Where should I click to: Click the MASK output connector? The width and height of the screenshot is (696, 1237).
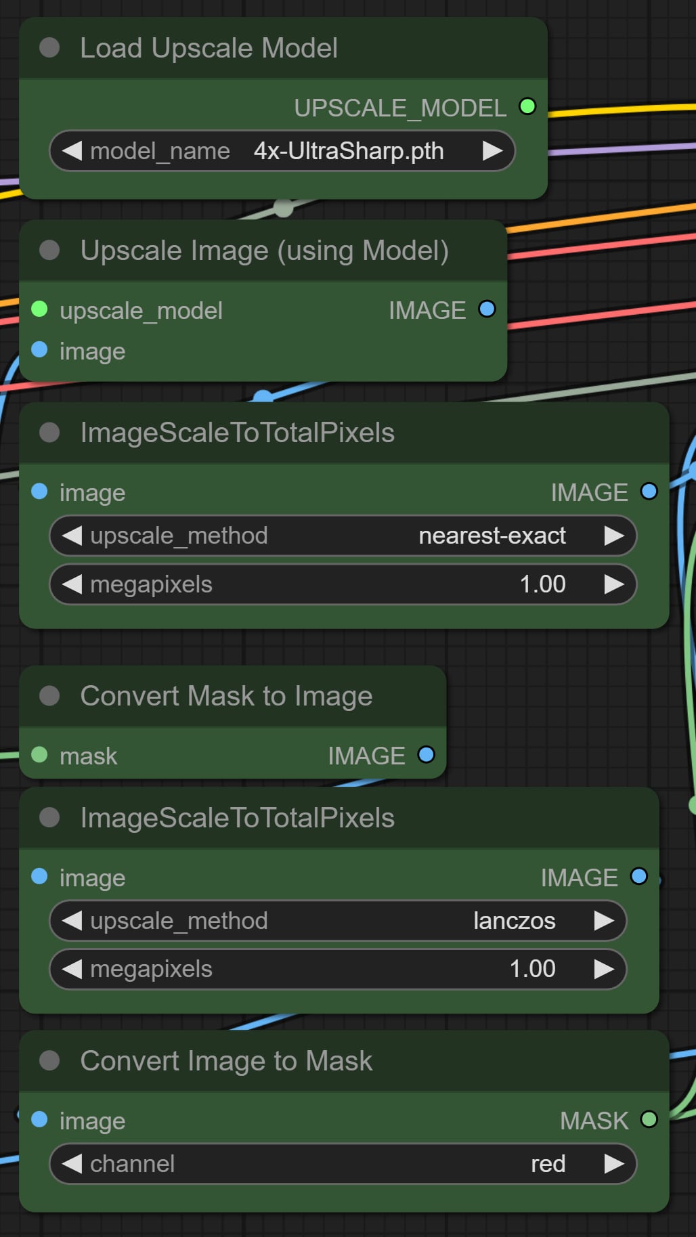click(x=649, y=1120)
